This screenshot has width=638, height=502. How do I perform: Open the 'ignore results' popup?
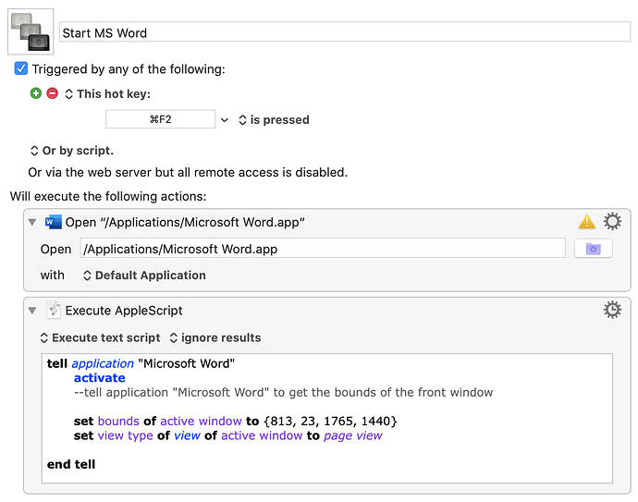(x=215, y=337)
